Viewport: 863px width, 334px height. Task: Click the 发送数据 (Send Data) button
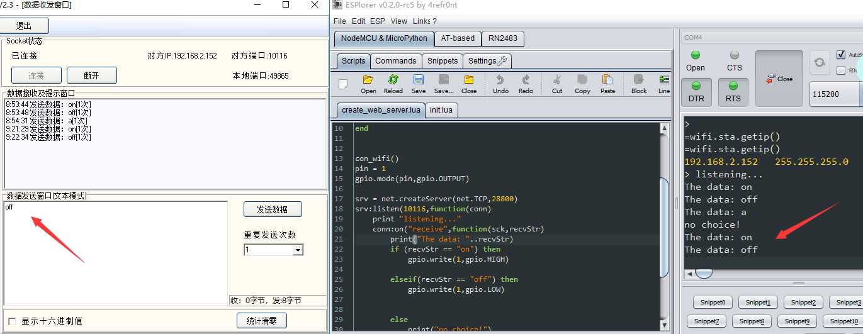(273, 209)
